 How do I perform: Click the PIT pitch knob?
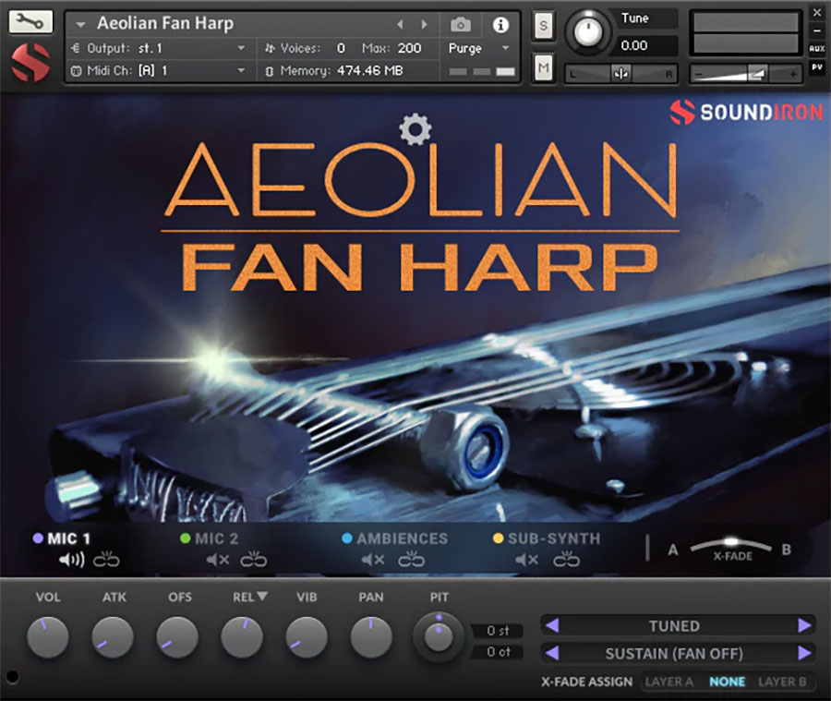tap(439, 637)
